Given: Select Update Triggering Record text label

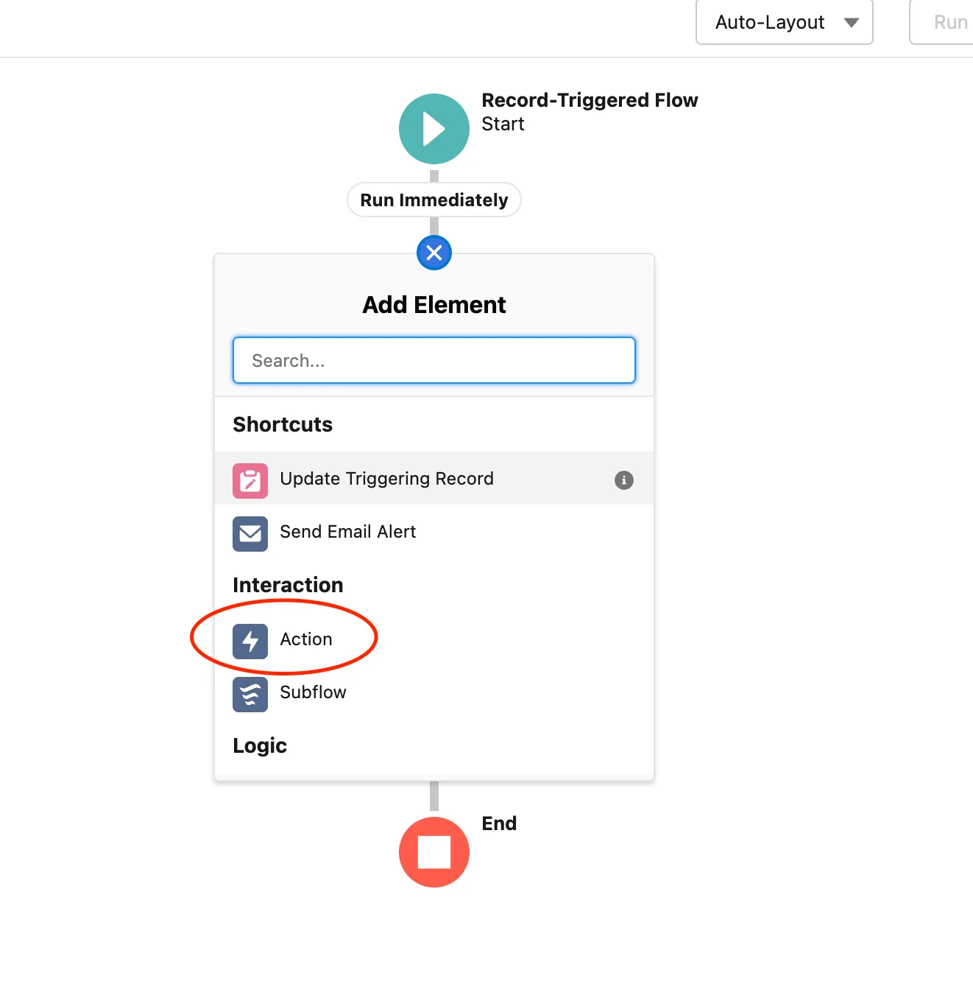Looking at the screenshot, I should [x=386, y=479].
